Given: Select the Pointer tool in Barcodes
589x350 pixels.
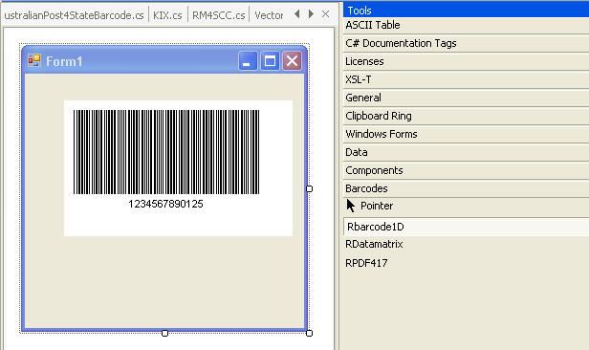Looking at the screenshot, I should coord(466,206).
